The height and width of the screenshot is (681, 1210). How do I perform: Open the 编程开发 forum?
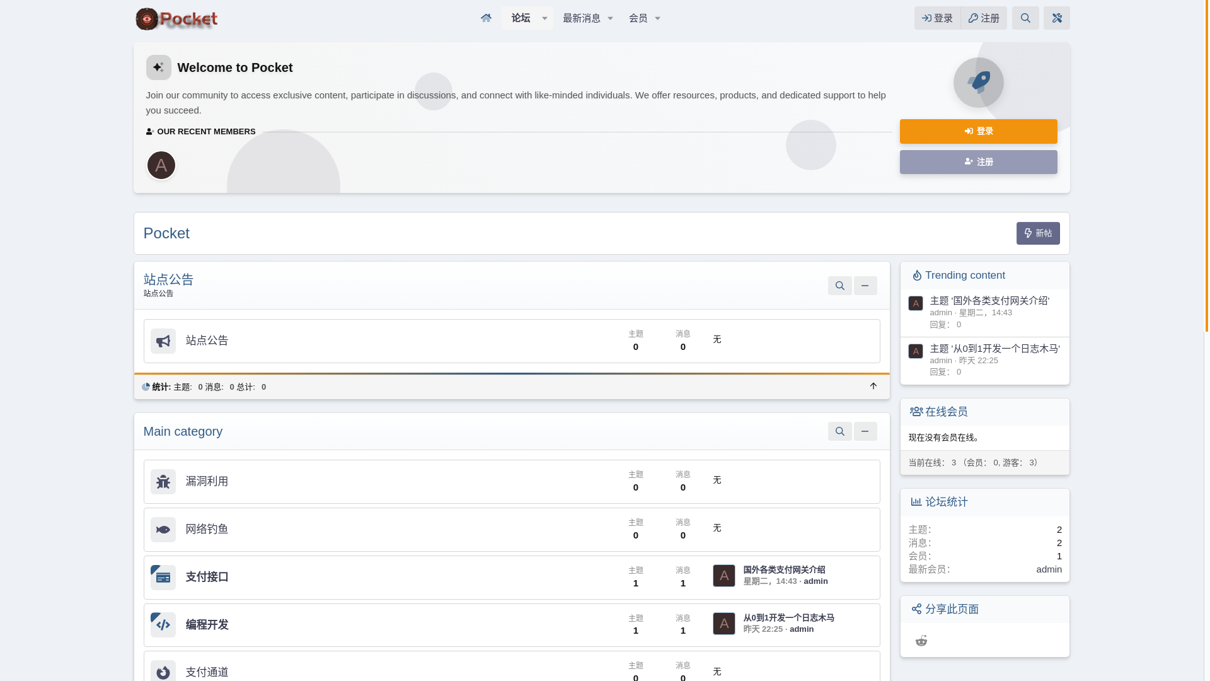[207, 625]
